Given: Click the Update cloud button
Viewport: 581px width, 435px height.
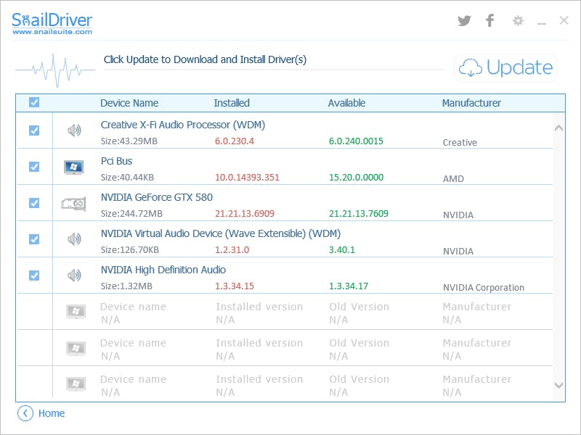Looking at the screenshot, I should pos(505,67).
